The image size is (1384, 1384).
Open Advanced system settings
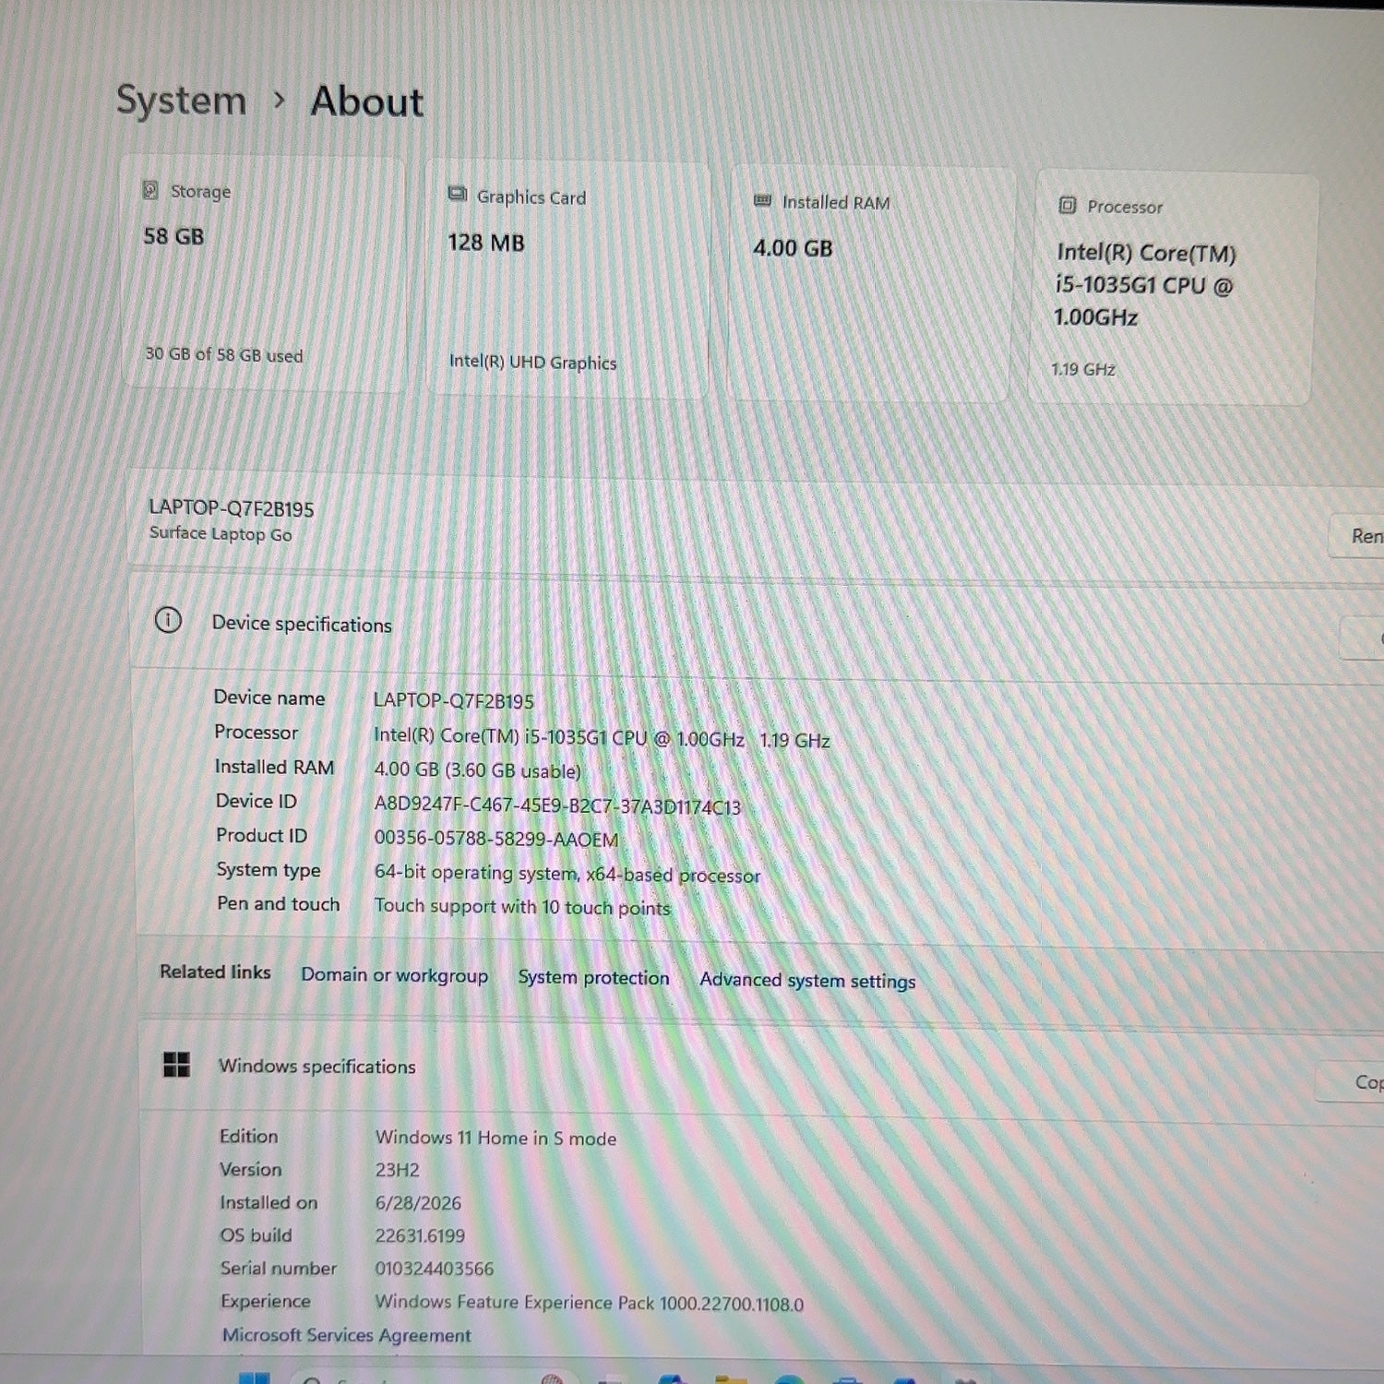click(807, 981)
